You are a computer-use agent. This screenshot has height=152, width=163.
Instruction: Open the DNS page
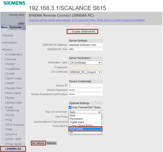coord(9,130)
